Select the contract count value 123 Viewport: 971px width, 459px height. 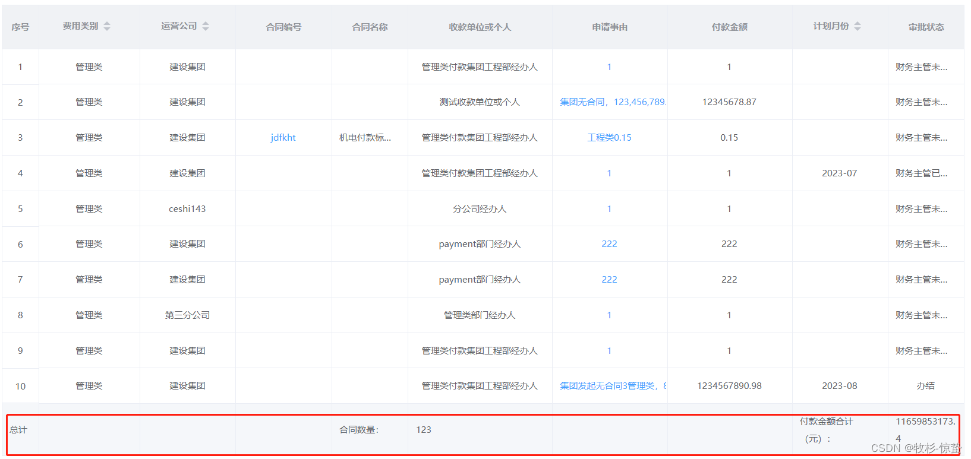(x=424, y=430)
